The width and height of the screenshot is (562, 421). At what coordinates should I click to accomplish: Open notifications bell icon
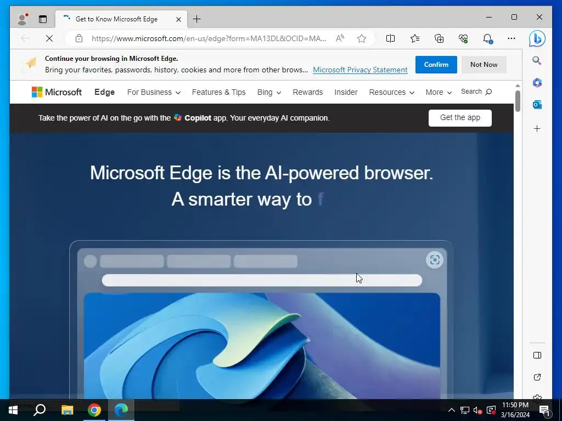(487, 38)
